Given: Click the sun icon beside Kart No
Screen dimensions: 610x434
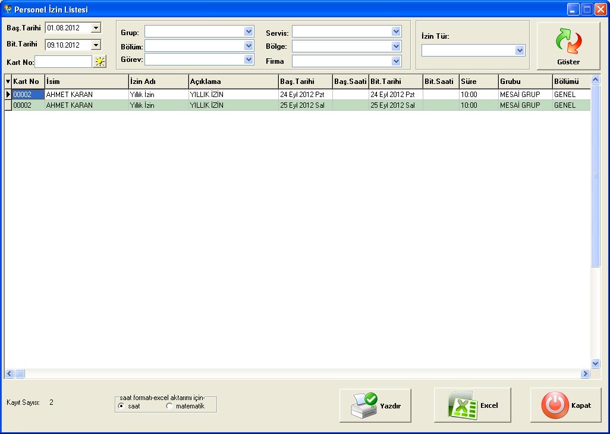Looking at the screenshot, I should [x=100, y=61].
